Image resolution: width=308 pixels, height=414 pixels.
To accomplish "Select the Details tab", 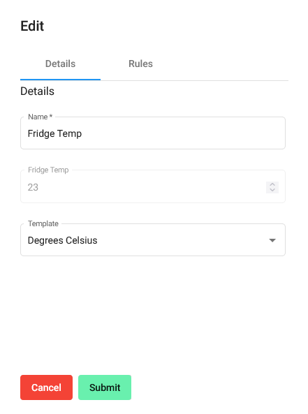I will coord(60,64).
